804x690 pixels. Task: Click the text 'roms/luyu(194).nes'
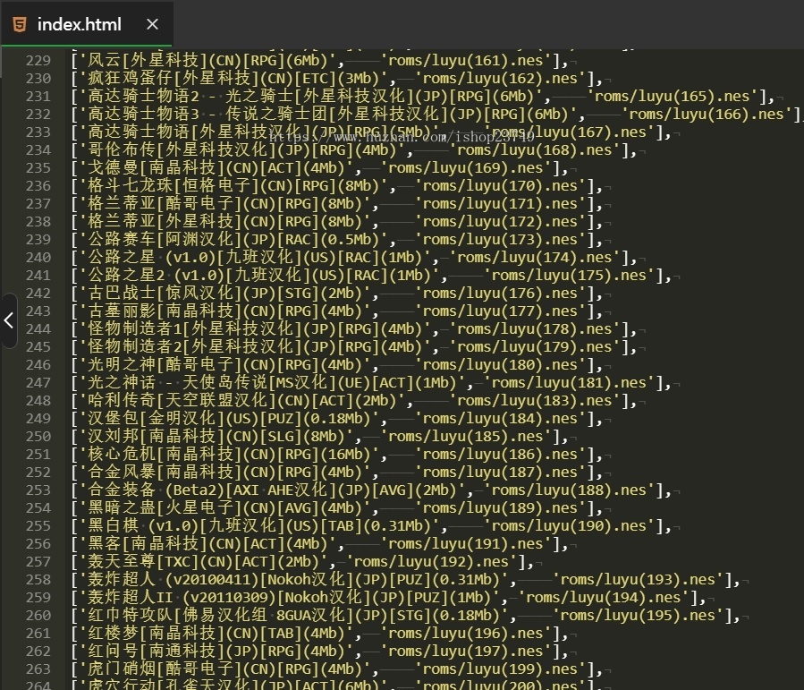[x=603, y=598]
